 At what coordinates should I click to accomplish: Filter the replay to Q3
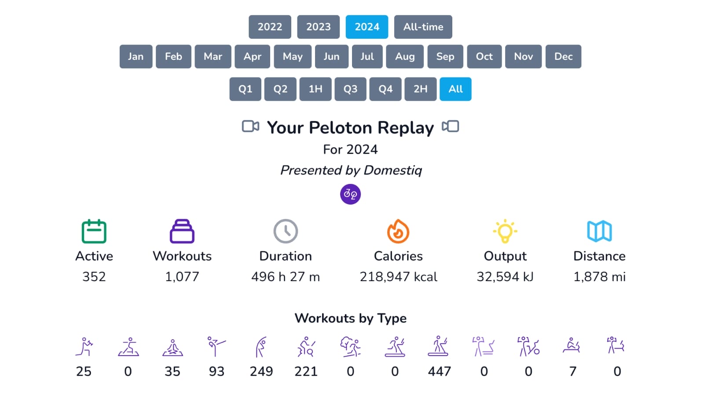tap(350, 89)
